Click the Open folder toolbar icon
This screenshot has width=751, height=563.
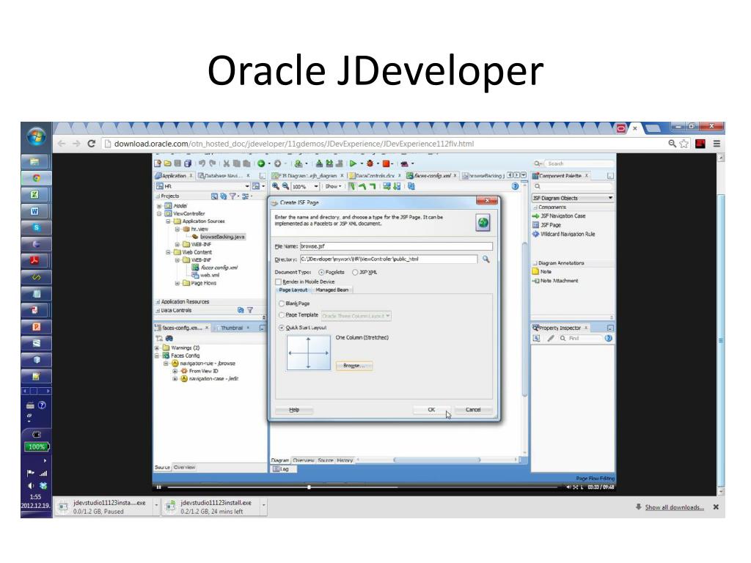168,163
